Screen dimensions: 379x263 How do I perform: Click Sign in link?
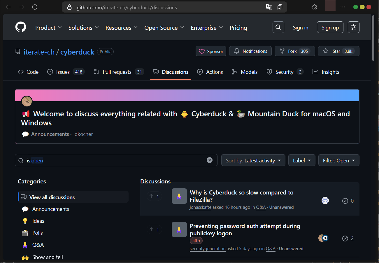point(300,27)
